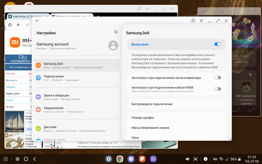Open YouTube row in browser page
Viewport: 262px width, 164px height.
point(18,73)
